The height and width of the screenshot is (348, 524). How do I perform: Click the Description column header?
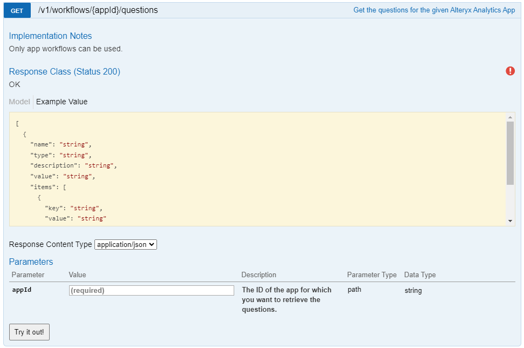pyautogui.click(x=258, y=275)
